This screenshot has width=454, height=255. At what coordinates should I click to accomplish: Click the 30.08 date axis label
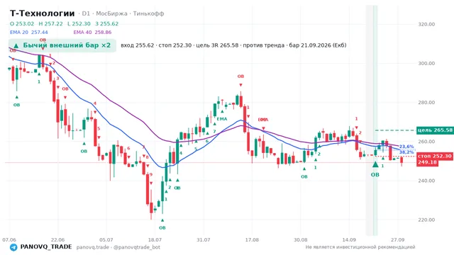300,239
